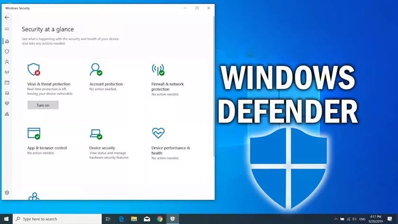Open Family options icon in sidebar

click(7, 114)
